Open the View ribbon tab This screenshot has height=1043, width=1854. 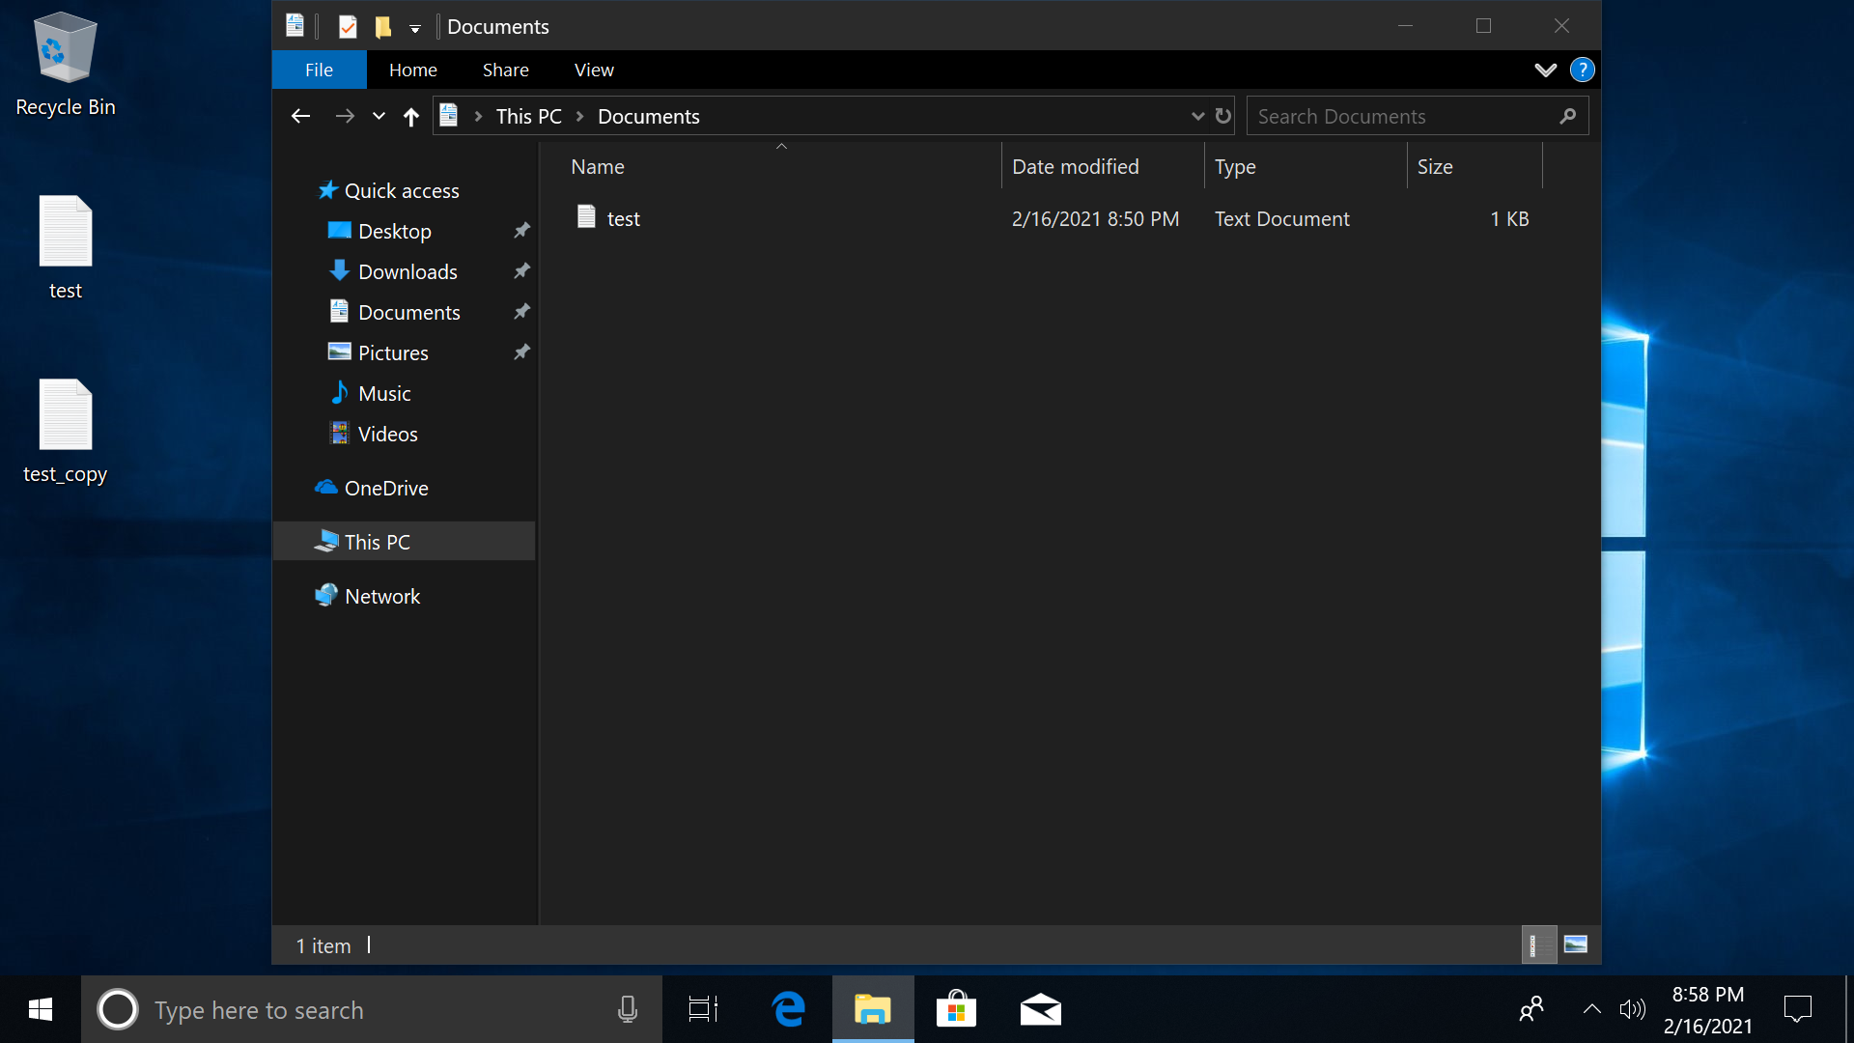coord(593,70)
